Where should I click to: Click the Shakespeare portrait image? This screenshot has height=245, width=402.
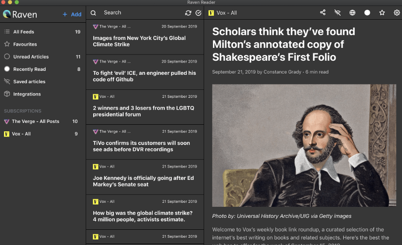tap(304, 145)
